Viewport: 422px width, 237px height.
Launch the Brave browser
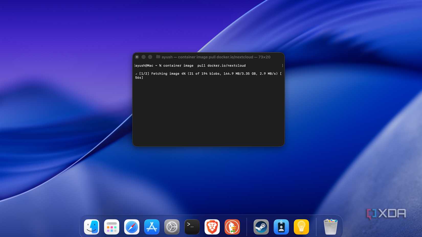coord(212,227)
